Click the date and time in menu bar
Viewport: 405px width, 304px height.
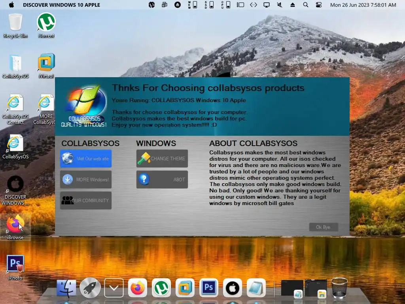click(363, 5)
